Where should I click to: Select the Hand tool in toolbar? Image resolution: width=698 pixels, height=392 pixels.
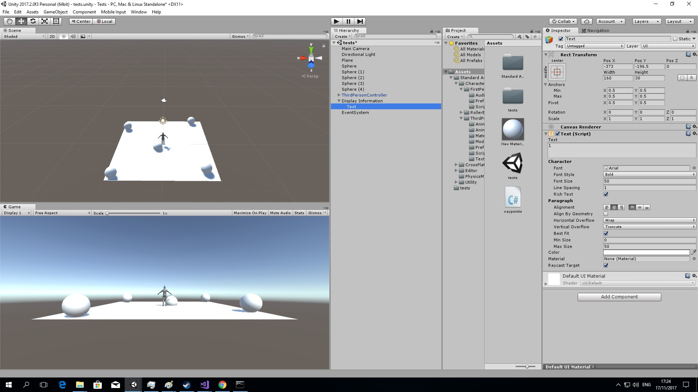(x=9, y=21)
